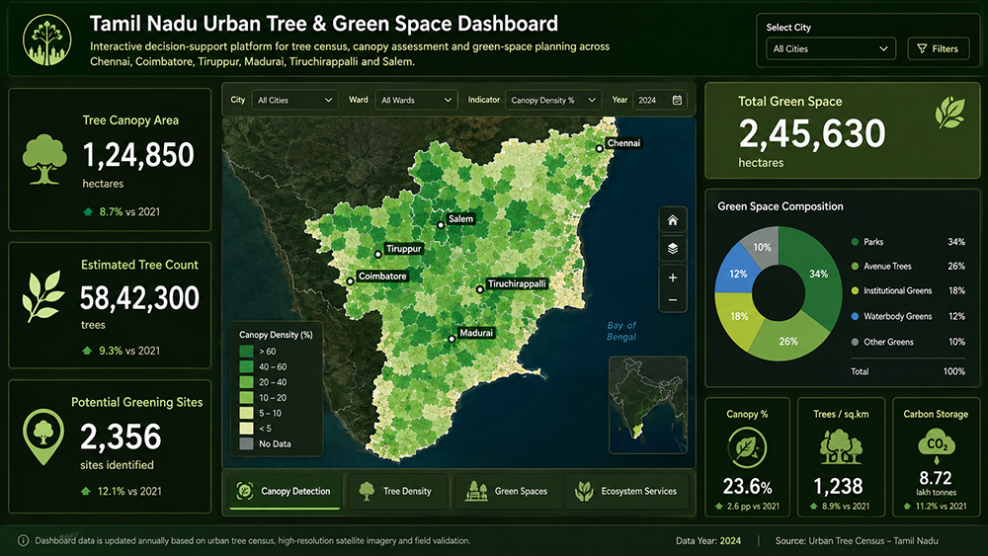Click the No Data legend swatch
Screen dimensions: 988x556
click(246, 444)
